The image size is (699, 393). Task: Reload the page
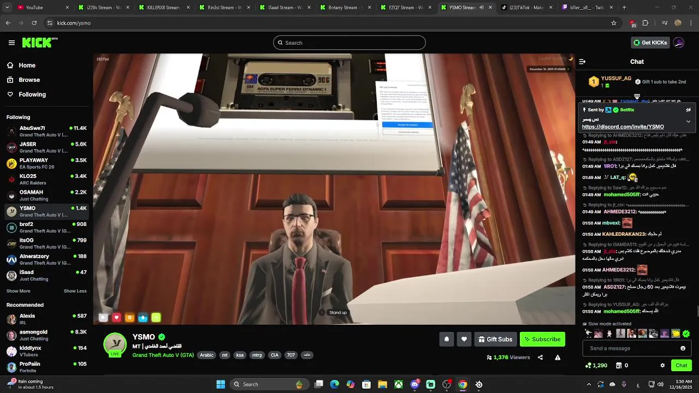coord(34,23)
